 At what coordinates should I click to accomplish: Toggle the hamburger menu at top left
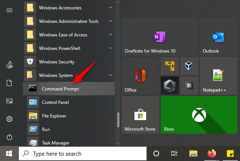click(x=9, y=10)
